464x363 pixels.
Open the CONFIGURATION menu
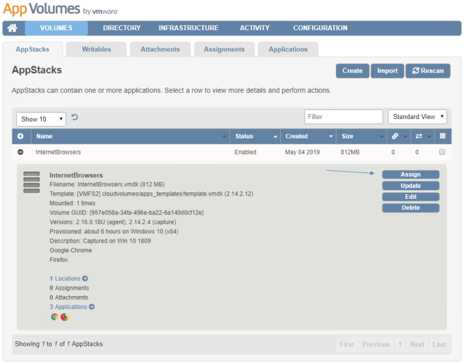pos(320,28)
